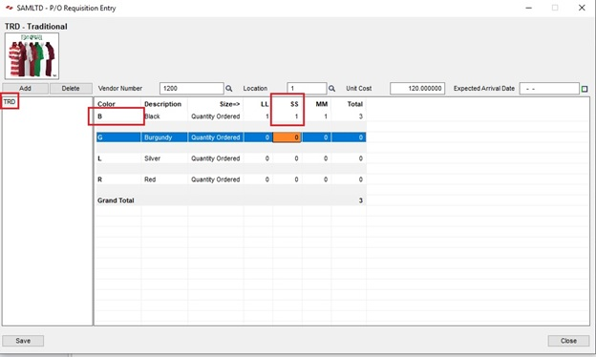This screenshot has height=357, width=596.
Task: Save the requisition entry
Action: point(23,341)
